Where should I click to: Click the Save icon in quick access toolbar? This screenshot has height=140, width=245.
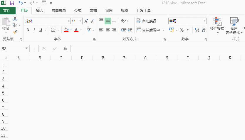click(x=12, y=3)
